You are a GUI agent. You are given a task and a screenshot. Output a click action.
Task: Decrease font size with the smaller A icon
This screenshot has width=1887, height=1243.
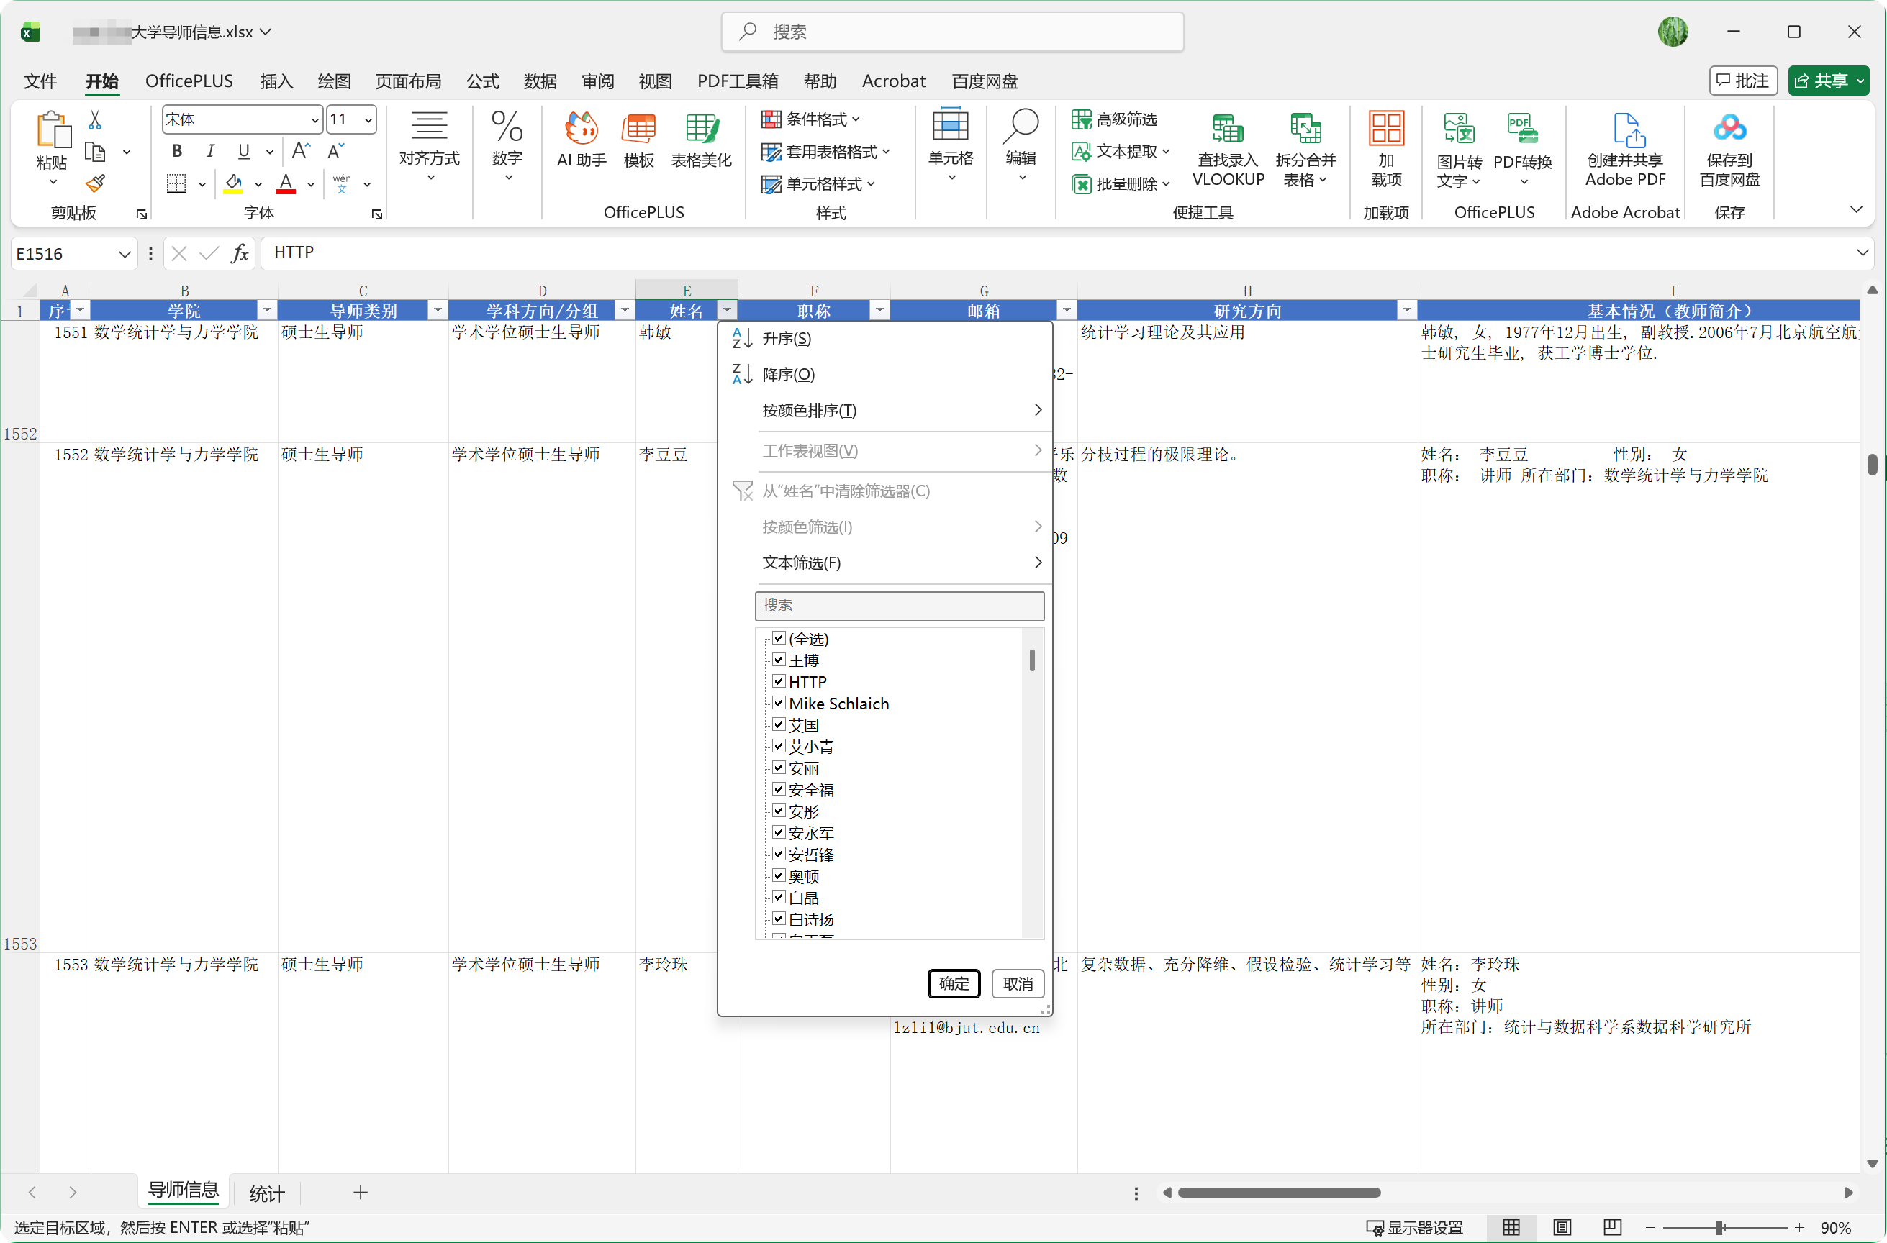335,150
